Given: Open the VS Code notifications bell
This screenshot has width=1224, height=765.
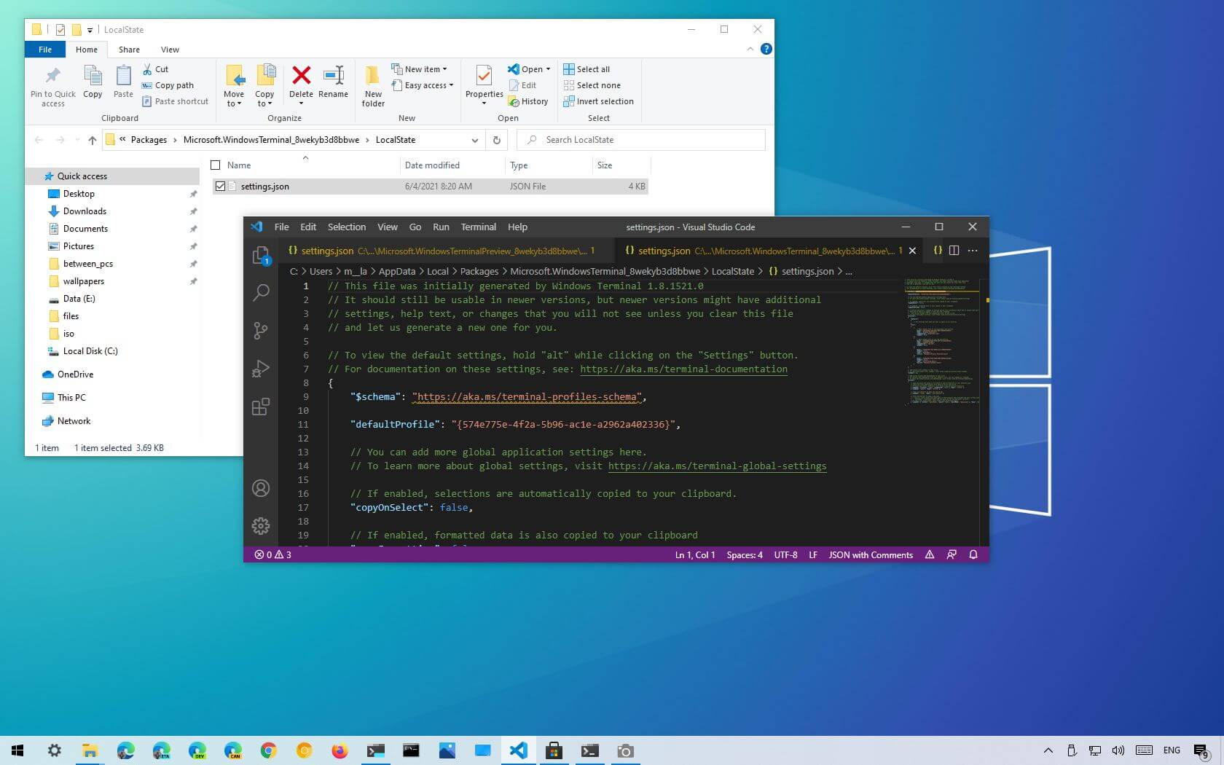Looking at the screenshot, I should click(973, 555).
